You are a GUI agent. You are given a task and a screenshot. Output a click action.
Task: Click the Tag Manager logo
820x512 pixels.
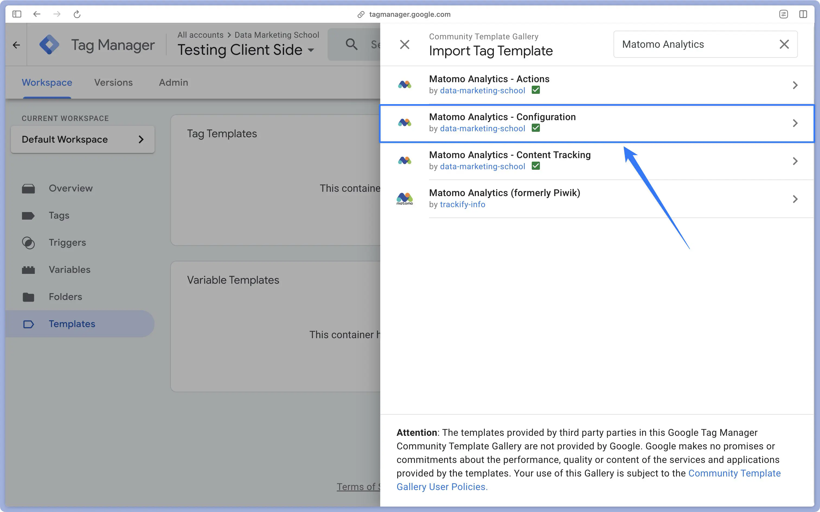[x=49, y=44]
